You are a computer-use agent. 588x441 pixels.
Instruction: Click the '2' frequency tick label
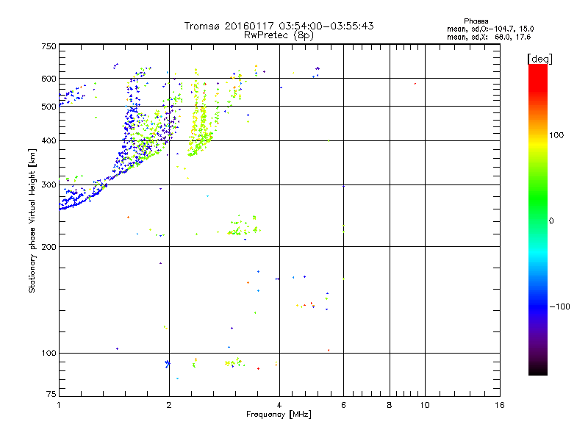point(169,405)
